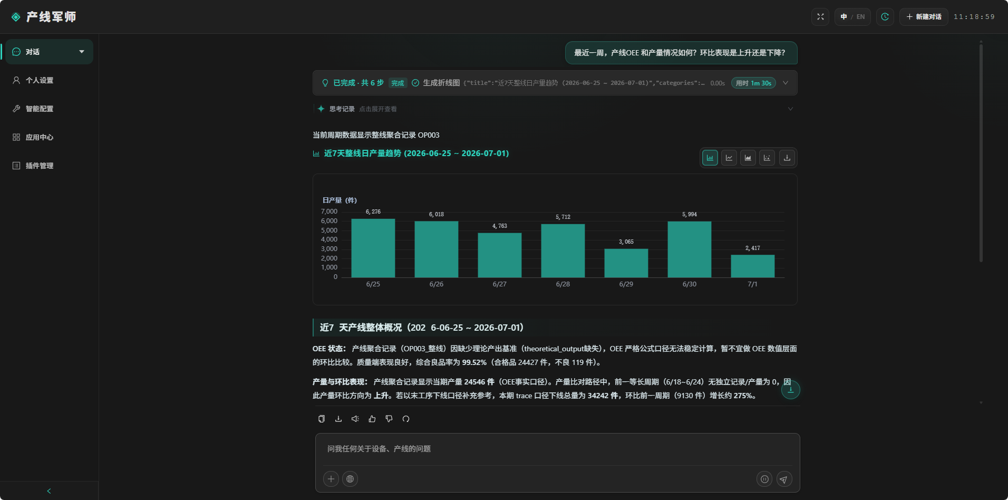Toggle fullscreen mode in top bar
This screenshot has width=1008, height=500.
click(x=820, y=17)
